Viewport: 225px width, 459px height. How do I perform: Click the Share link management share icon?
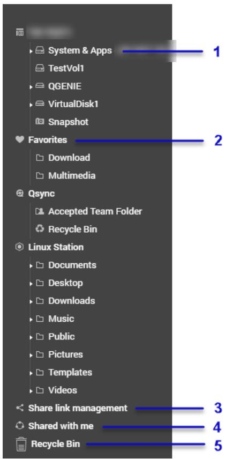coord(20,408)
